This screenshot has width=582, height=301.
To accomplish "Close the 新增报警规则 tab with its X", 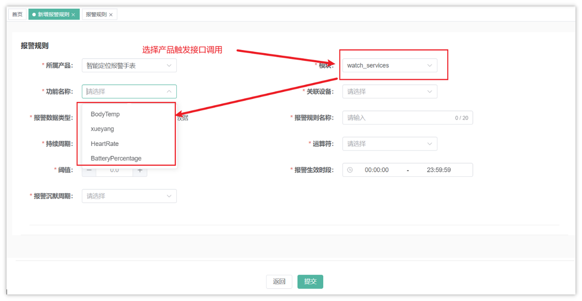I will (x=73, y=15).
